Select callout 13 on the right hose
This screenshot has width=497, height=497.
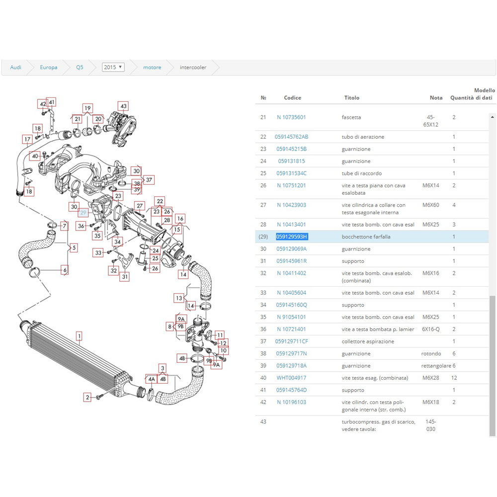[179, 298]
